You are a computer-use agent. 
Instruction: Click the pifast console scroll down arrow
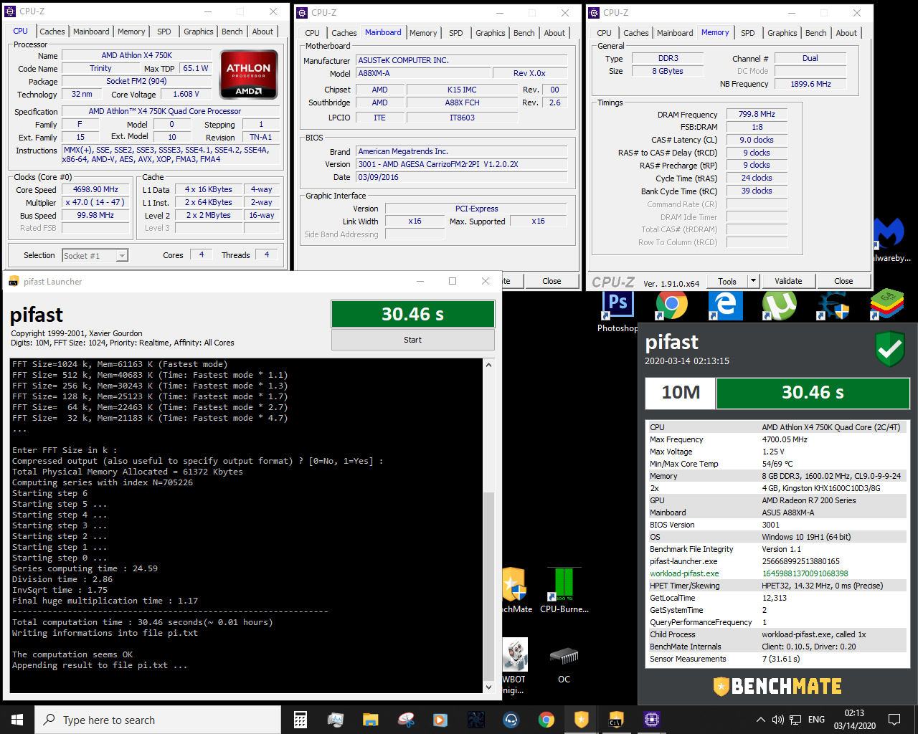click(x=488, y=687)
